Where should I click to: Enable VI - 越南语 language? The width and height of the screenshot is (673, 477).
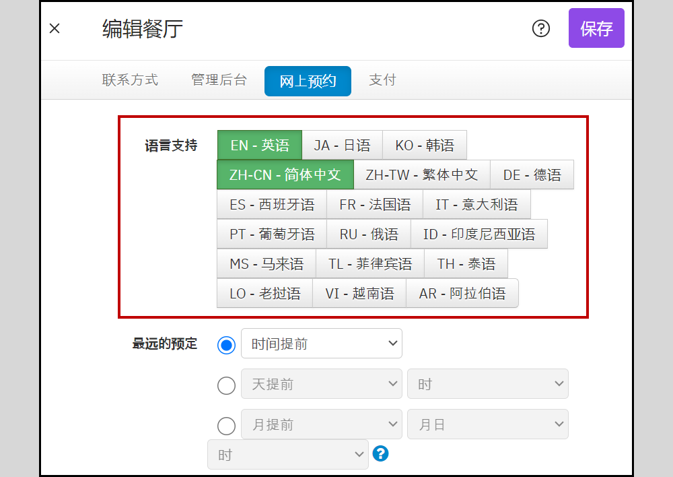click(359, 294)
